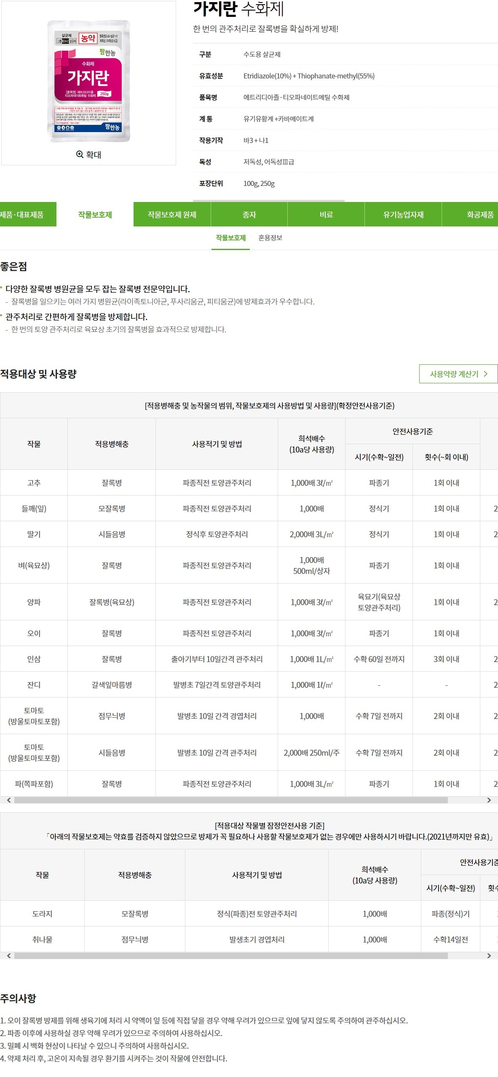Click the 출아기부터 10일간격 관주처리 cell
The width and height of the screenshot is (498, 1077).
pos(217,659)
